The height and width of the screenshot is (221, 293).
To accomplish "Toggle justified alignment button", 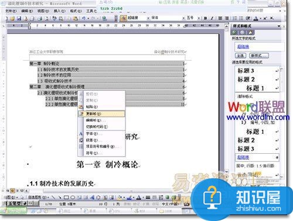I will 220,18.
